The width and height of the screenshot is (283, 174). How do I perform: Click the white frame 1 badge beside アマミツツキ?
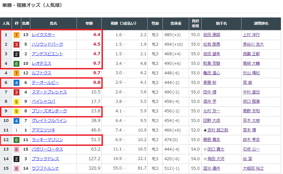pyautogui.click(x=16, y=130)
